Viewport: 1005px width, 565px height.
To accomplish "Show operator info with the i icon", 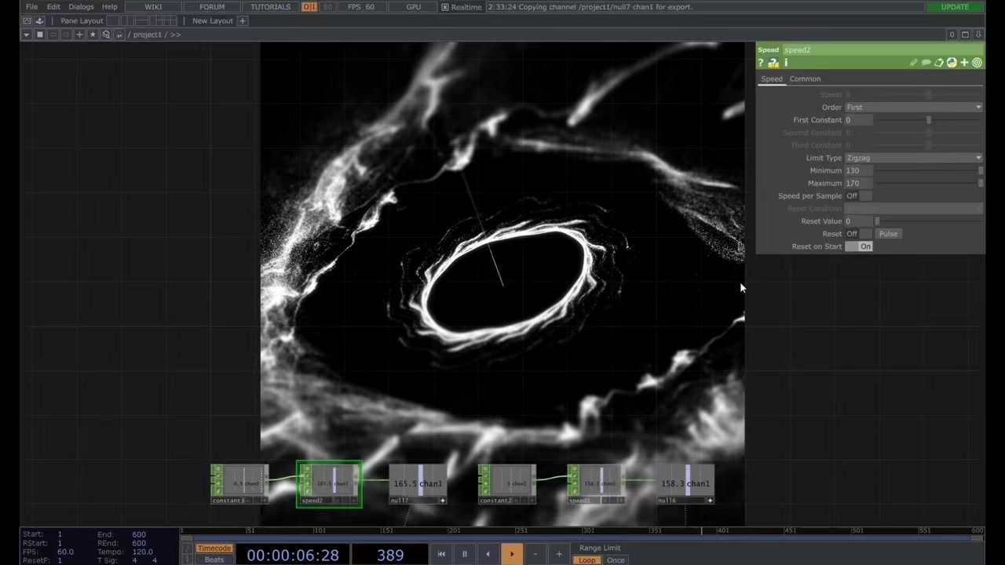I will (x=786, y=63).
